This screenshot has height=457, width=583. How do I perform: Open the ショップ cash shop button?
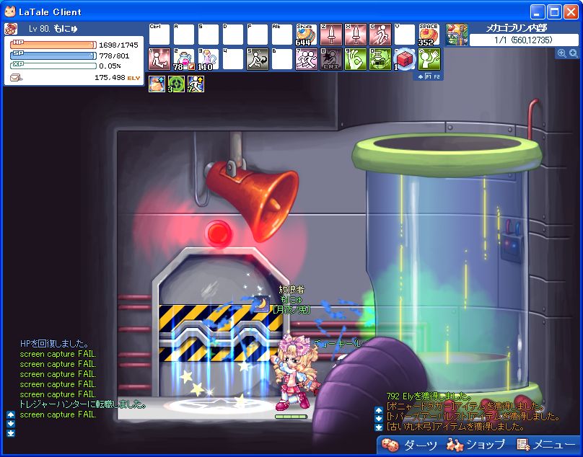(x=476, y=444)
